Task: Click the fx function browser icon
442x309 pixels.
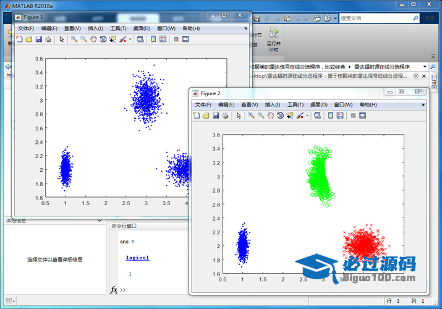Action: point(114,290)
